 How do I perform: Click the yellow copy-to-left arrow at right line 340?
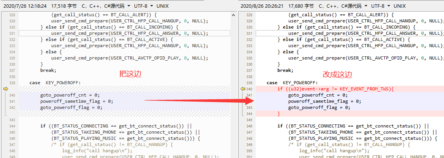point(243,89)
